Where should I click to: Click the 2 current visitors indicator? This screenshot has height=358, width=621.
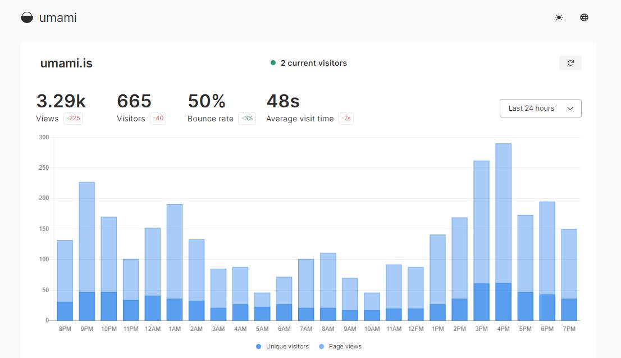(313, 63)
